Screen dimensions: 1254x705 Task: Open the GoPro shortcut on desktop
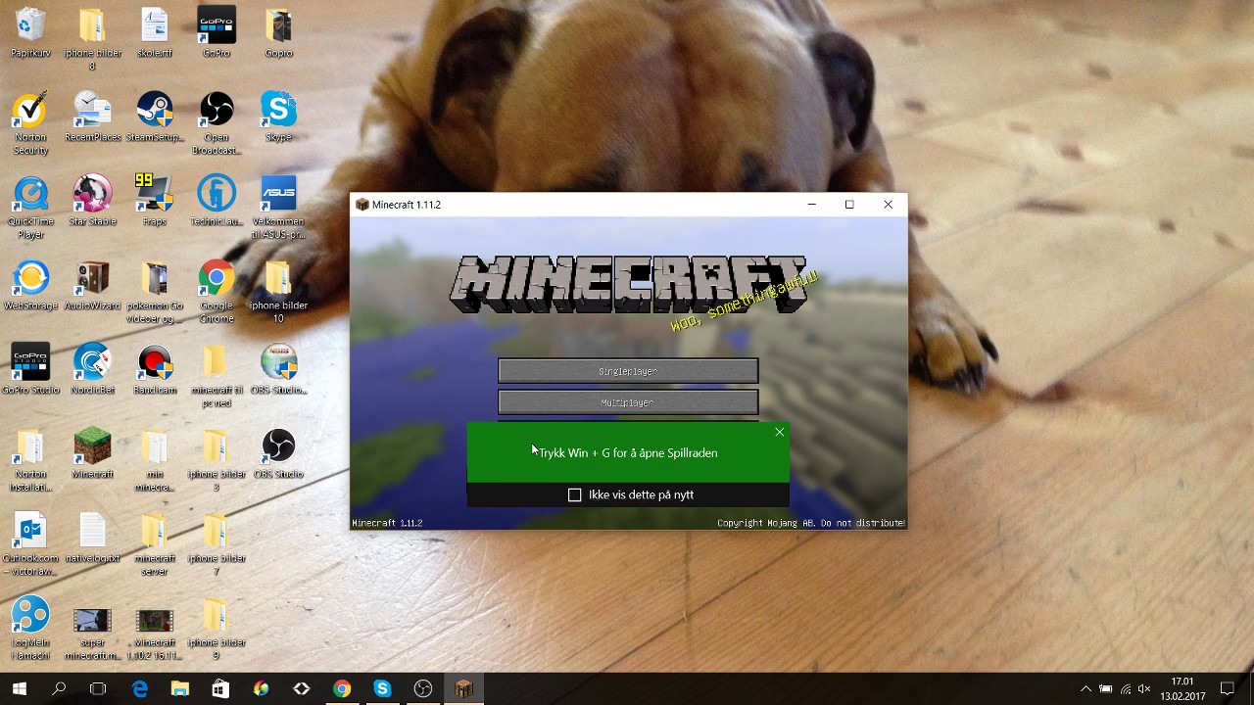[217, 32]
